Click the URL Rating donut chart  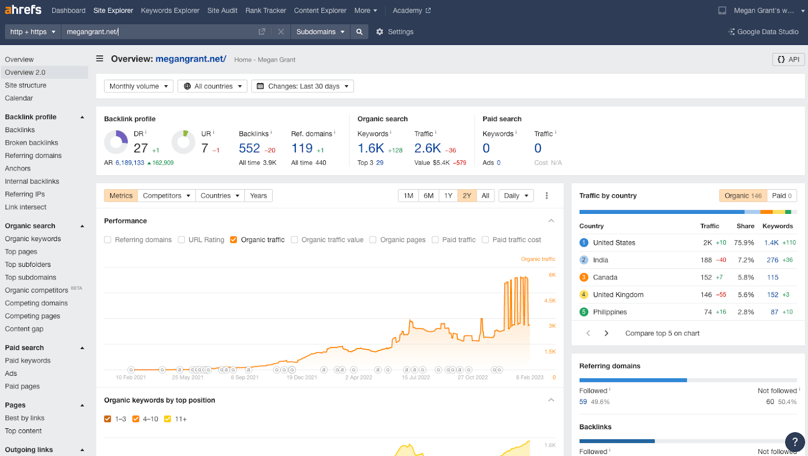click(x=183, y=142)
